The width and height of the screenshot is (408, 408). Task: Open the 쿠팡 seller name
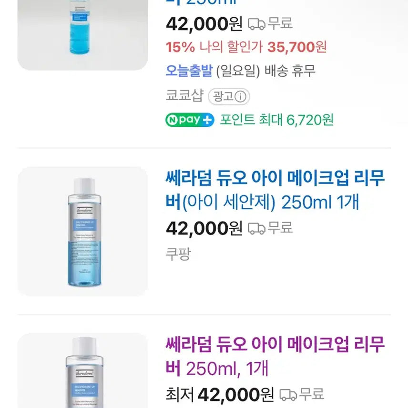click(178, 254)
